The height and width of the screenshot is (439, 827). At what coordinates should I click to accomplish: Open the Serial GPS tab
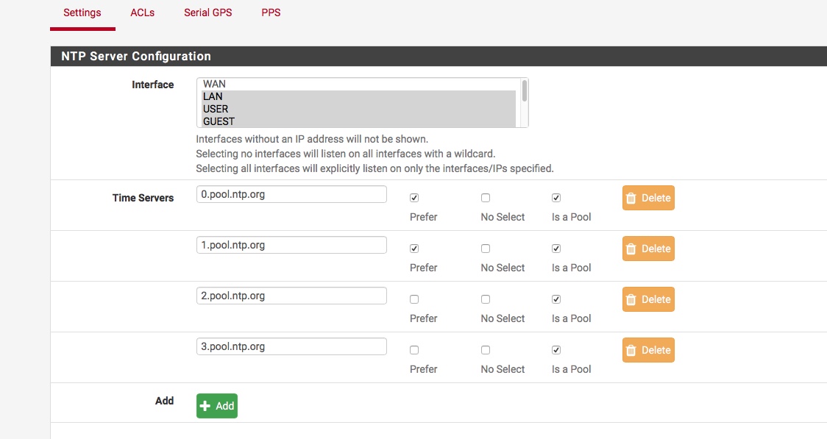[207, 13]
